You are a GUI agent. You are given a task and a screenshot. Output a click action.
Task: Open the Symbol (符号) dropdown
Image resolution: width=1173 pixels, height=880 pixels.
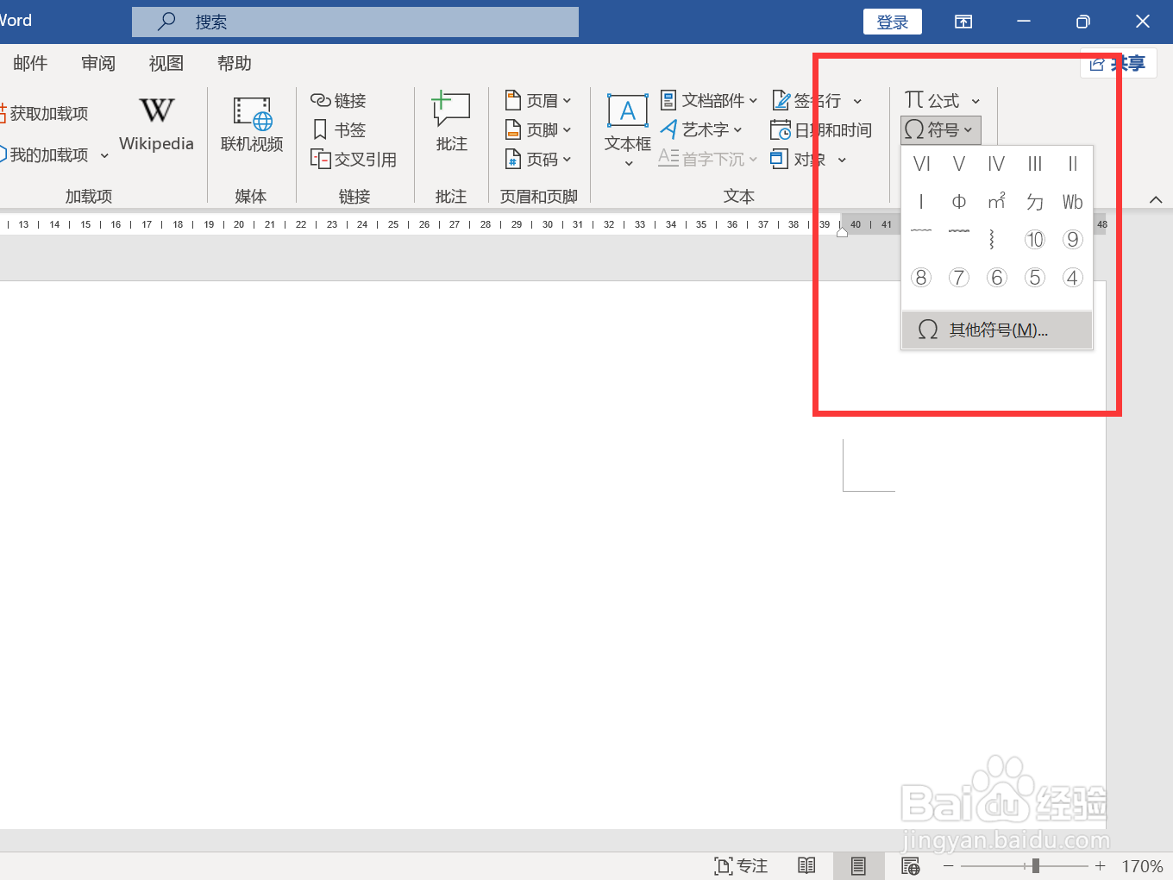pos(940,130)
